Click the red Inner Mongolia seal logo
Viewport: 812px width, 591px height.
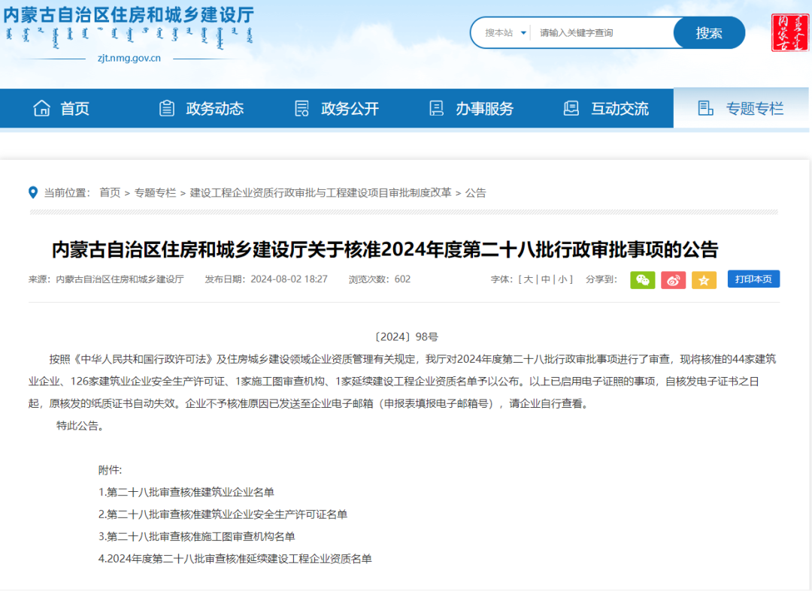click(789, 32)
